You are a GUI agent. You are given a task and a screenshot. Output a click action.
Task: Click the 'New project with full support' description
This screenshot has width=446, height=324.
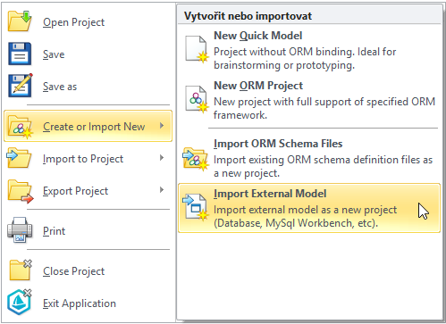point(324,108)
